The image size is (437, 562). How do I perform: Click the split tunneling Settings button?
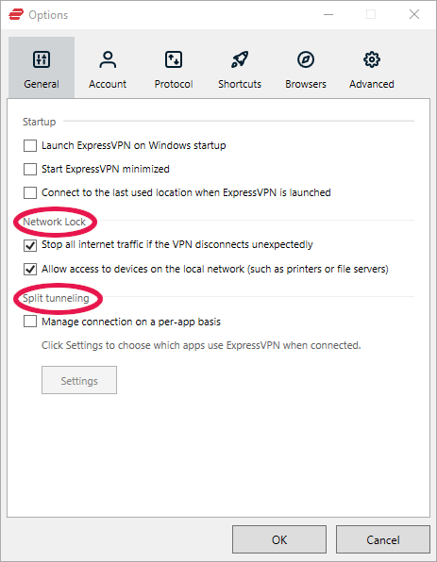coord(79,380)
